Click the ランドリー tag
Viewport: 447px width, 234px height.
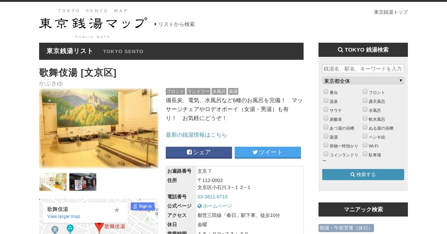[199, 91]
